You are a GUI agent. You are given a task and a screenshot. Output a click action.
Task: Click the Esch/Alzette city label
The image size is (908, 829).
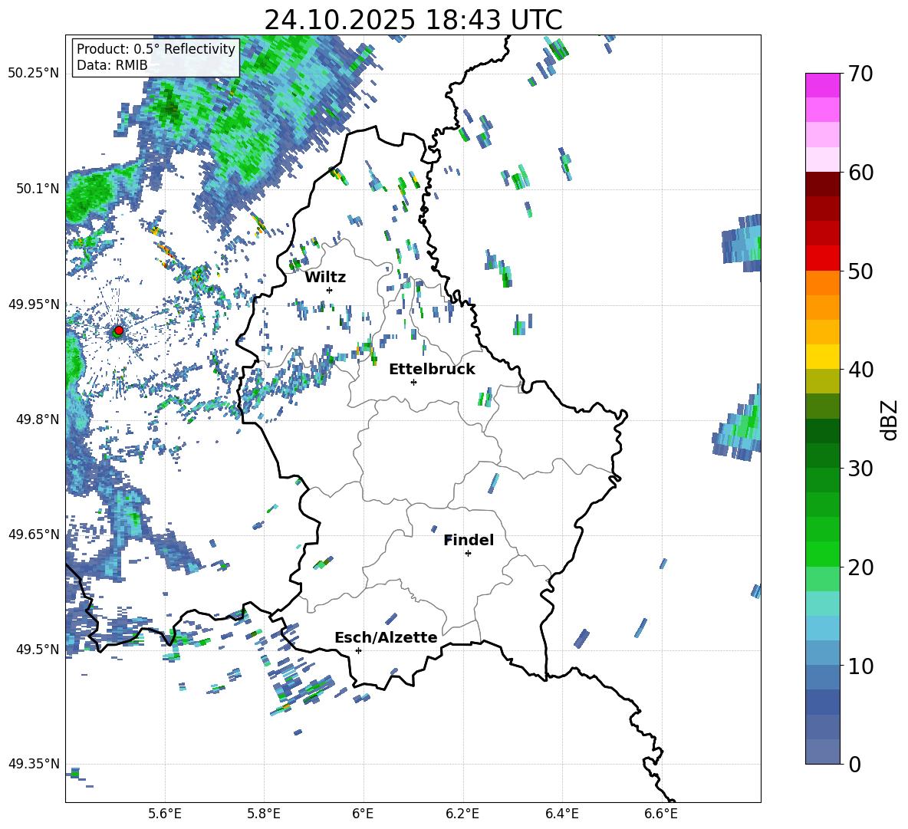click(x=386, y=637)
